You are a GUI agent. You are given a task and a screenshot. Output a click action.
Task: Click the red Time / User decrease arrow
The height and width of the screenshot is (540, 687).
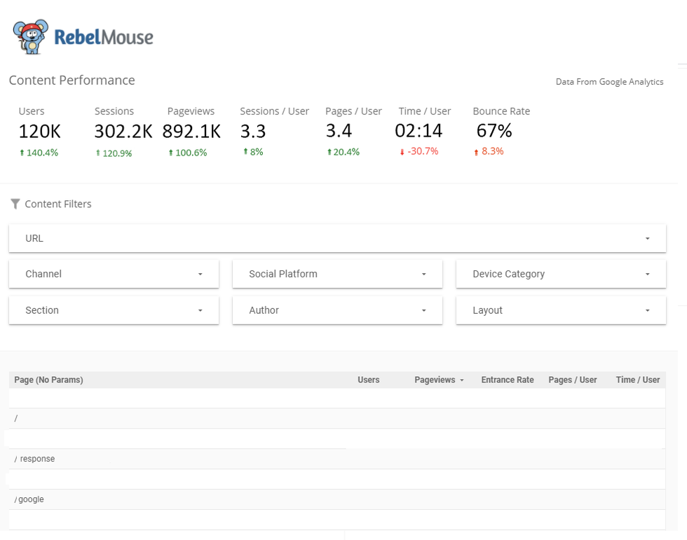coord(402,152)
